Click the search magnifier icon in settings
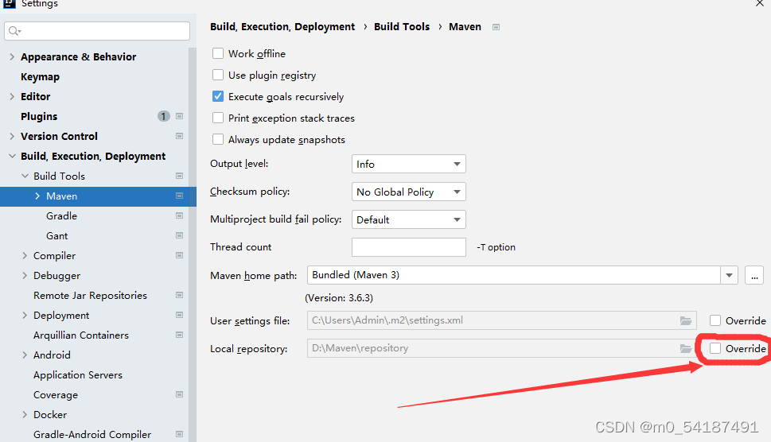 pos(14,31)
